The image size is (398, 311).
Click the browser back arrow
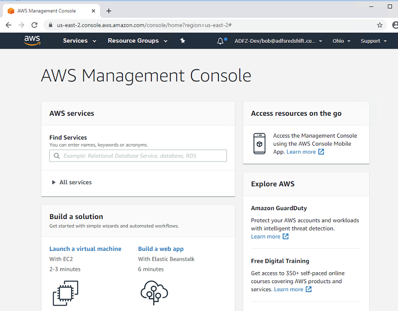(8, 25)
